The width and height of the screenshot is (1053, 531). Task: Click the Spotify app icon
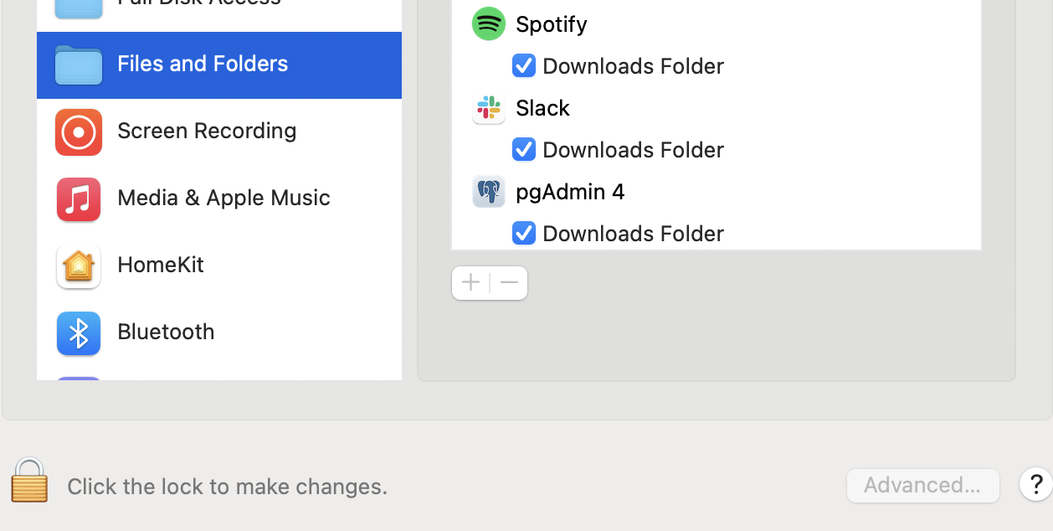[489, 24]
